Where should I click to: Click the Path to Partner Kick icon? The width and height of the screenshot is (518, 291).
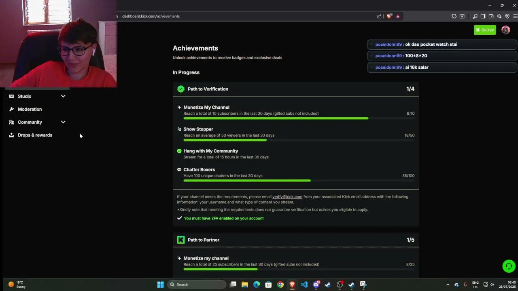click(181, 240)
